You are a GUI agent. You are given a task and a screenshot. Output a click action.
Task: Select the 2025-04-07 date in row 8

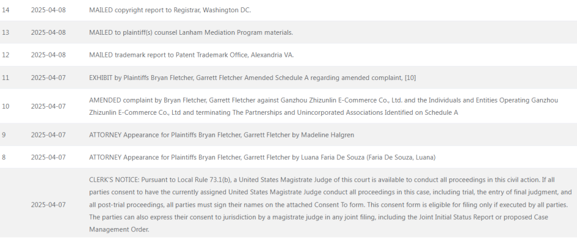tap(48, 157)
